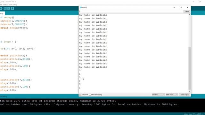This screenshot has height=115, width=205.
Task: Click the last 'my name is Arduino' output line
Action: (x=93, y=67)
